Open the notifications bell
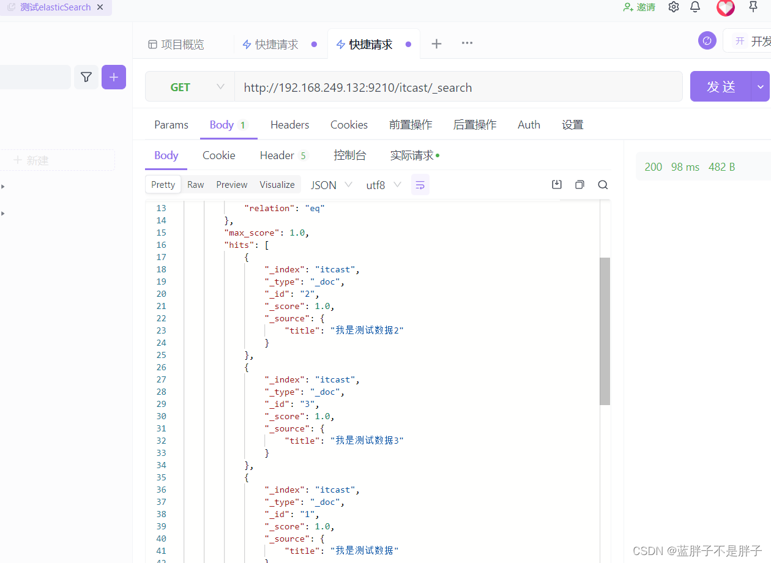The image size is (771, 563). point(695,6)
